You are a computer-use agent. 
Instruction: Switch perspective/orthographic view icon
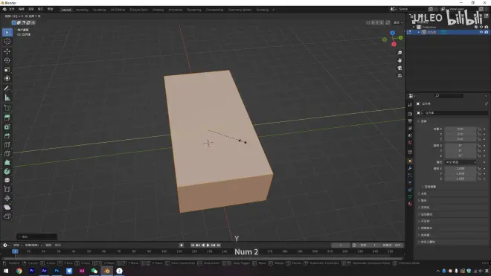click(x=399, y=76)
